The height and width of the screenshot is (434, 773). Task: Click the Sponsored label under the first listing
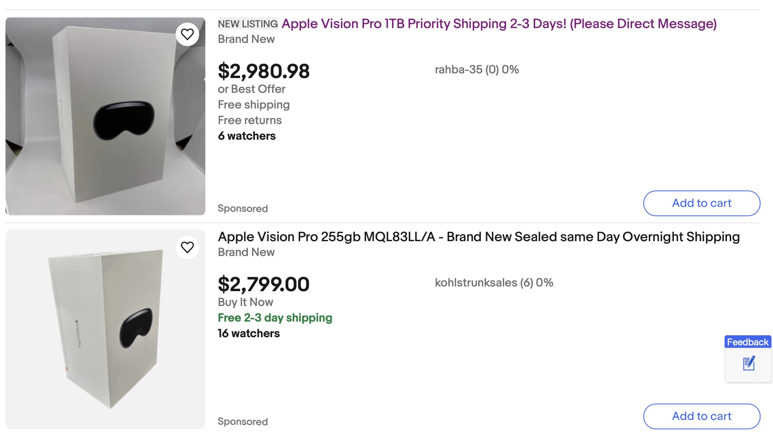[243, 208]
